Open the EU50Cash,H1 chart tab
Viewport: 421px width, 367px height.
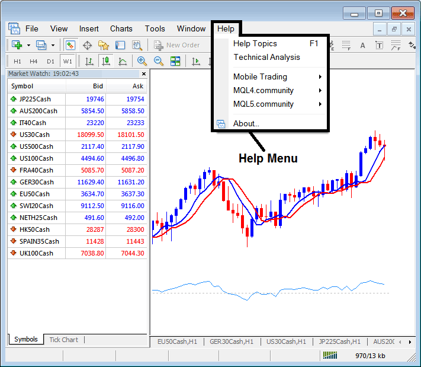click(x=177, y=342)
